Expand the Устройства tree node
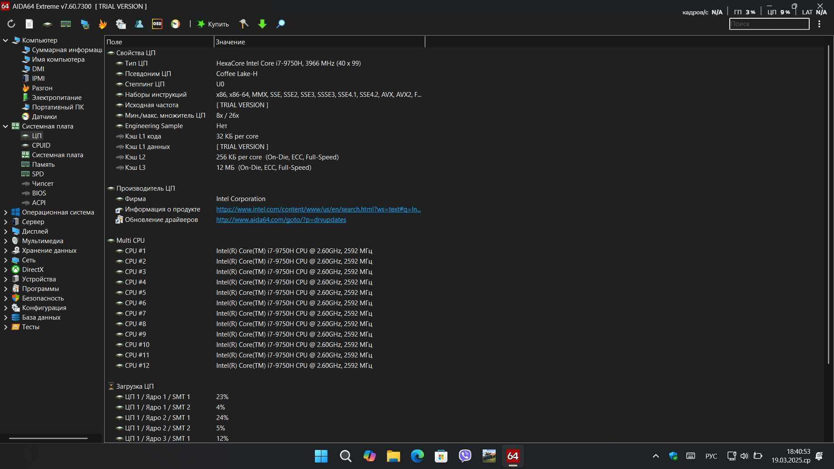Image resolution: width=834 pixels, height=469 pixels. 6,279
